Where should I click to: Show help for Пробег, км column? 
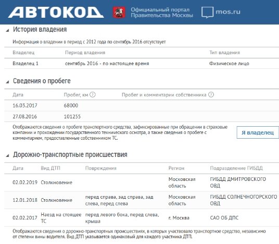pyautogui.click(x=93, y=95)
